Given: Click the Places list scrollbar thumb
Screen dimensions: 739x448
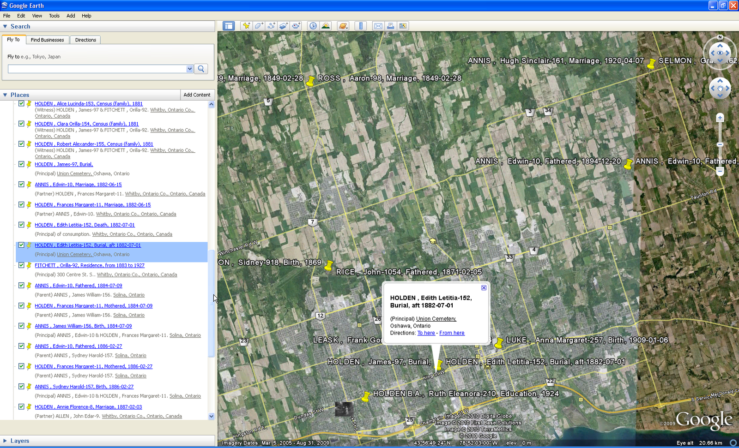Looking at the screenshot, I should [212, 303].
